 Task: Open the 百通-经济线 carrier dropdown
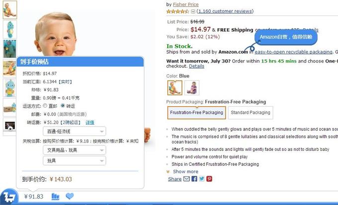point(75,132)
